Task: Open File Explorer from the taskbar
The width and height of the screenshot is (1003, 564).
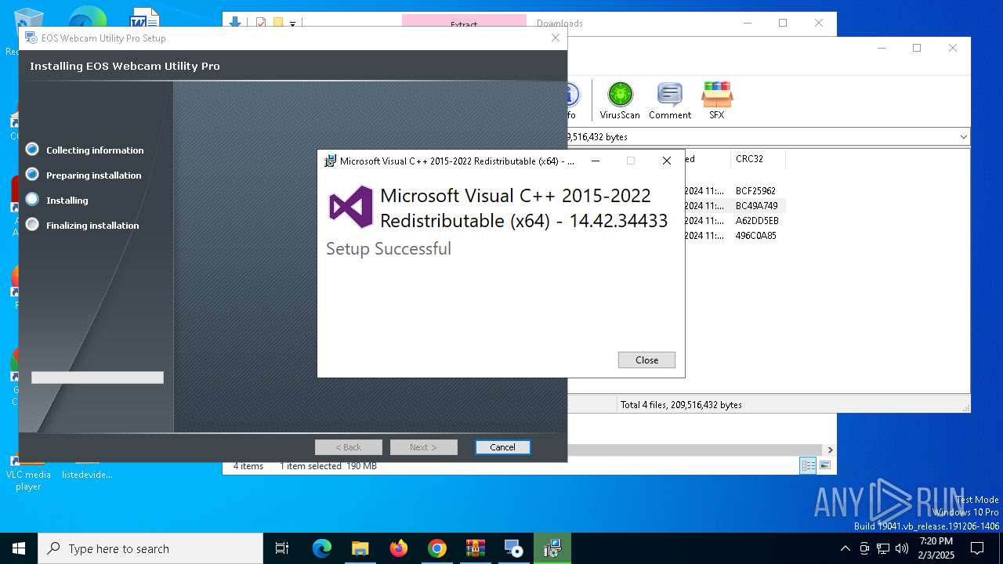Action: coord(360,548)
